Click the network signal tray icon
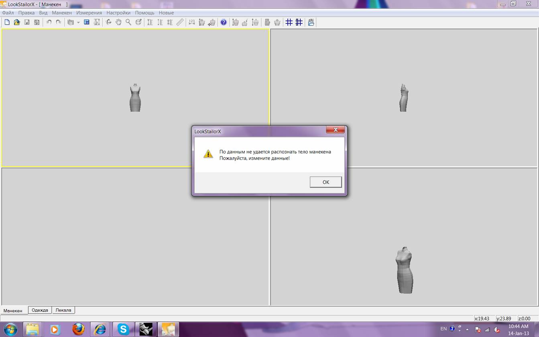This screenshot has height=337, width=539. point(488,330)
